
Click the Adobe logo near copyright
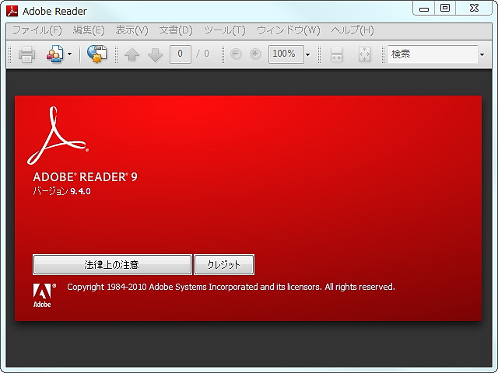(44, 295)
